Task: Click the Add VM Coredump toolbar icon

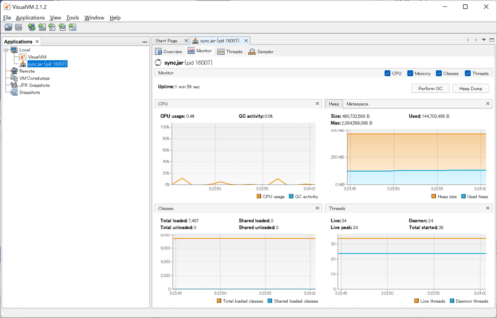Action: click(x=52, y=27)
